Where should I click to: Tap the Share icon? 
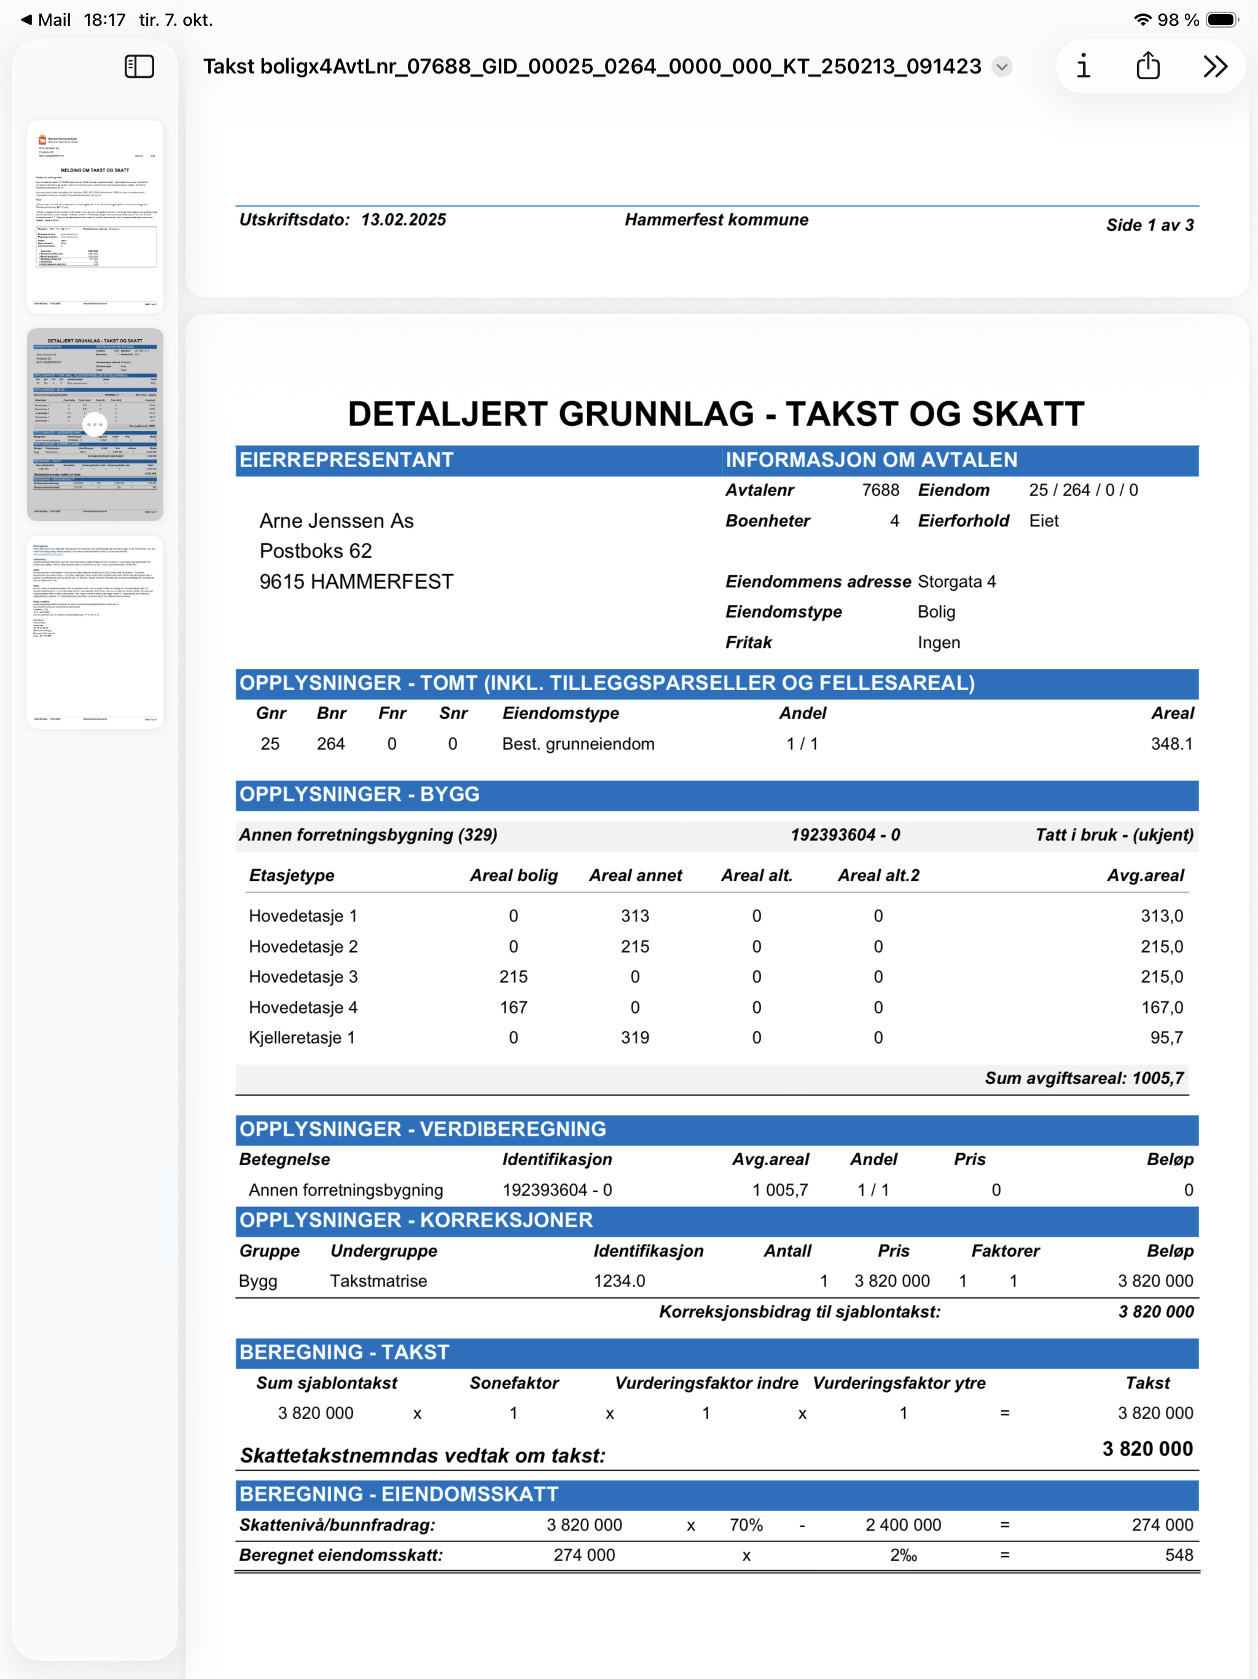tap(1148, 67)
